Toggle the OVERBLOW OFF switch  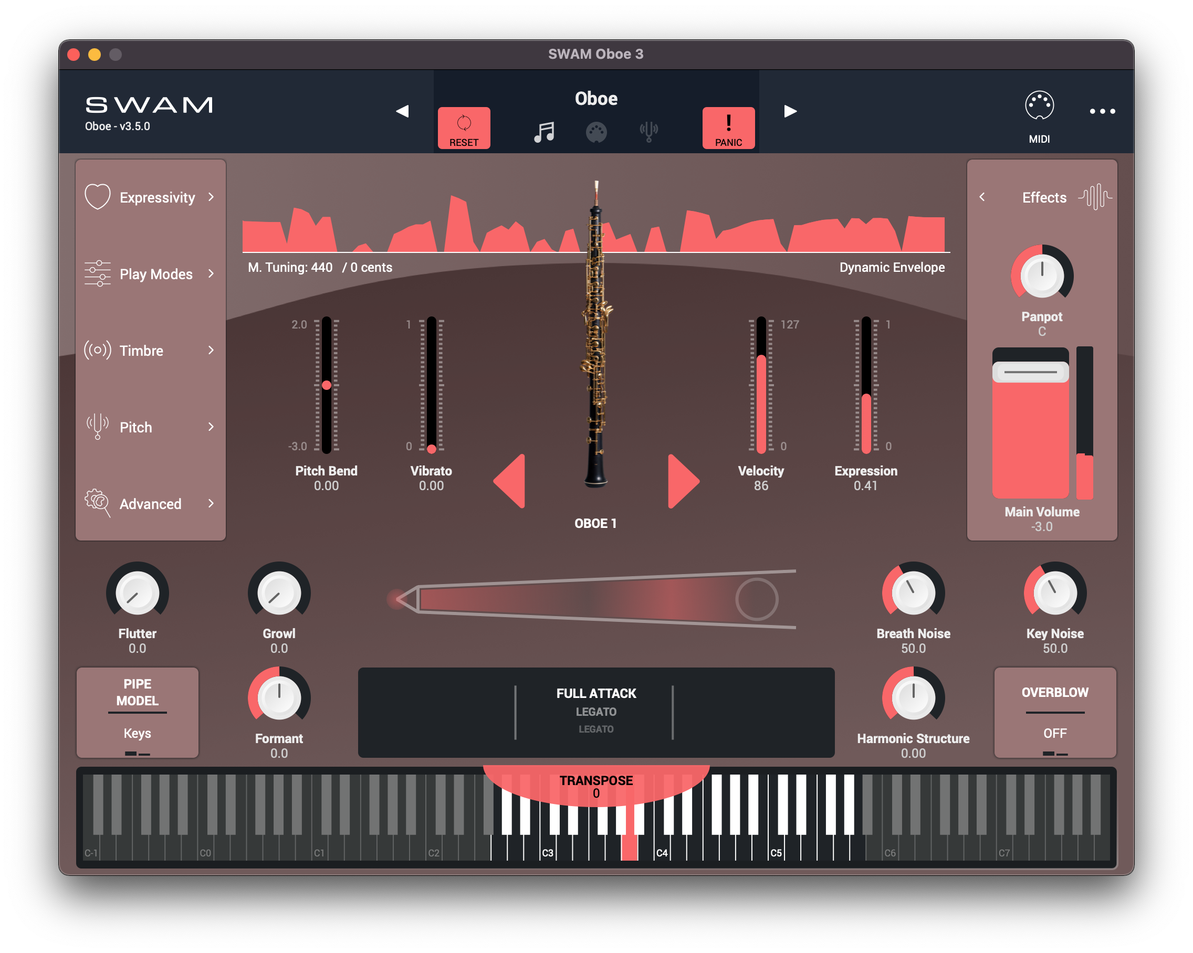(x=1055, y=713)
